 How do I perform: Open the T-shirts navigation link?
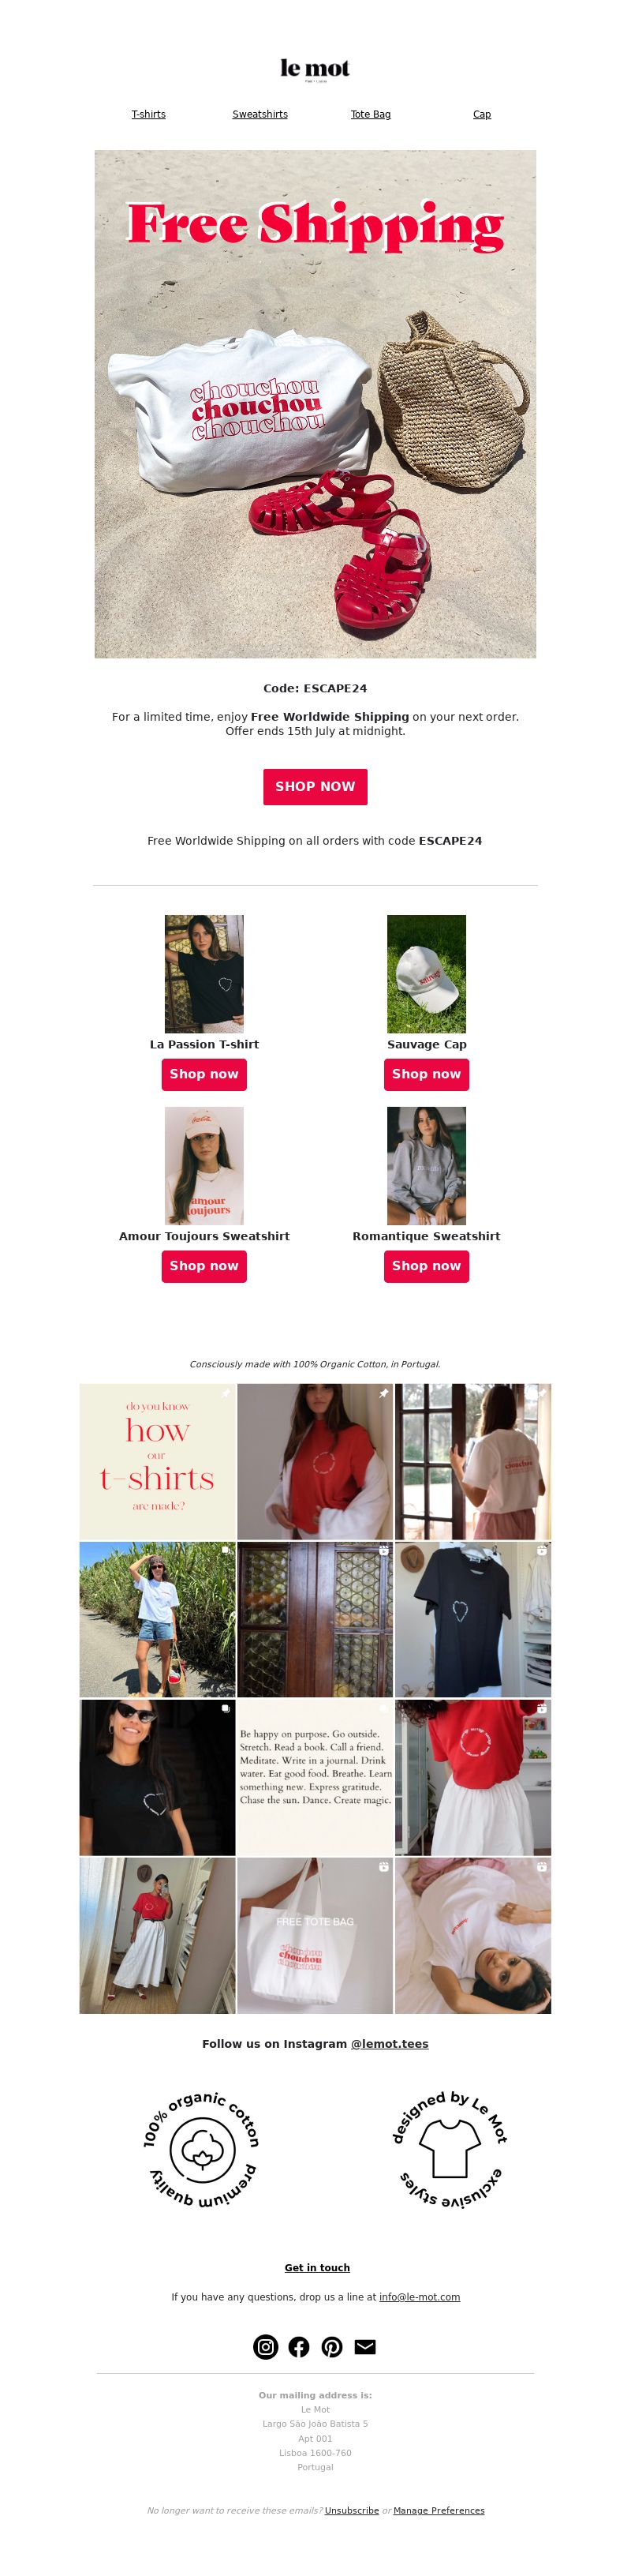coord(149,114)
